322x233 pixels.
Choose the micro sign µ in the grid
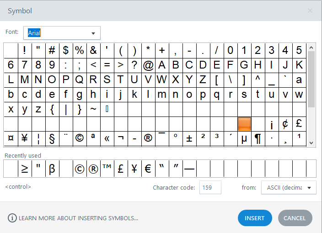[x=244, y=138]
